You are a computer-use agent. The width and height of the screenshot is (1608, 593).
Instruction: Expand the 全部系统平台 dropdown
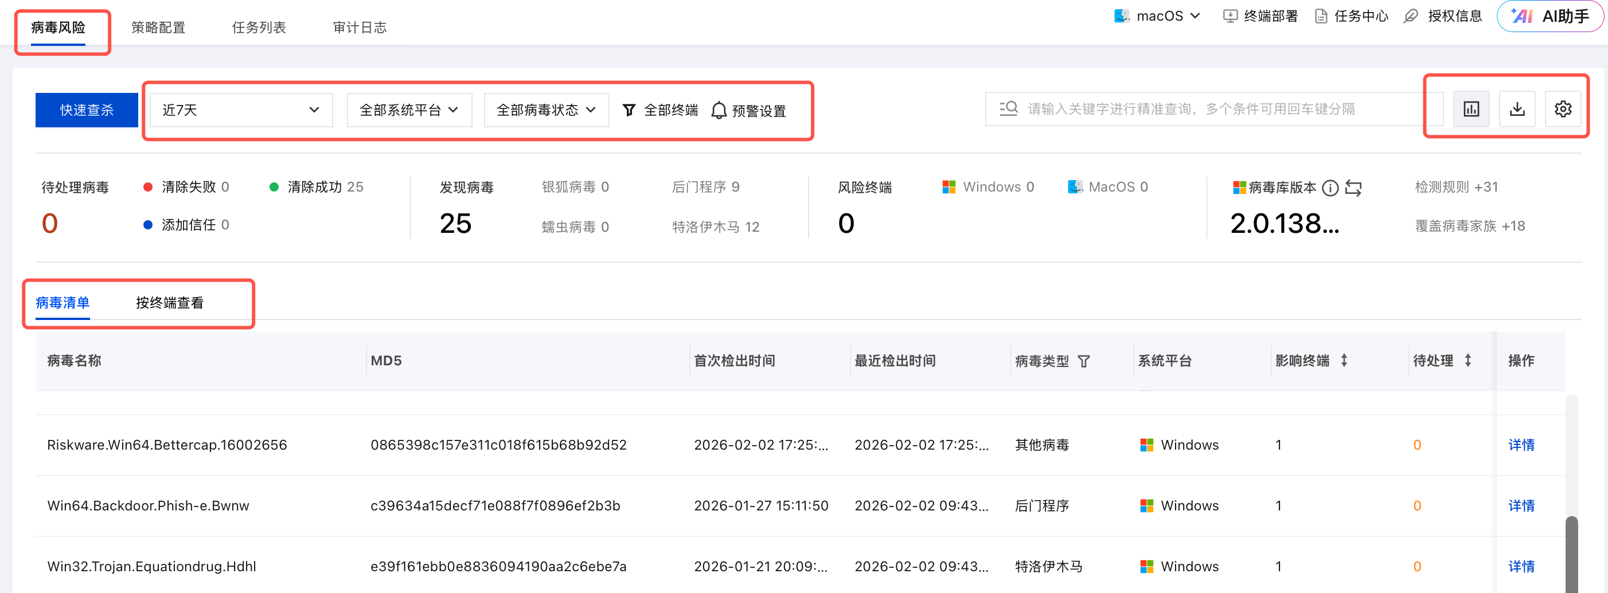click(x=409, y=110)
